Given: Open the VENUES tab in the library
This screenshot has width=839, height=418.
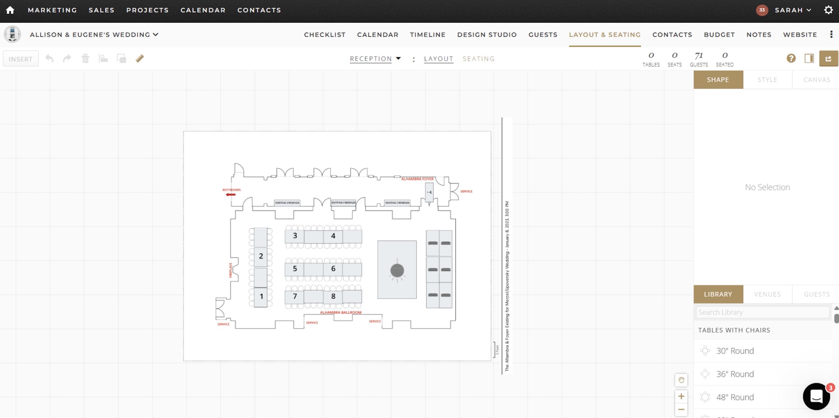Looking at the screenshot, I should (767, 294).
